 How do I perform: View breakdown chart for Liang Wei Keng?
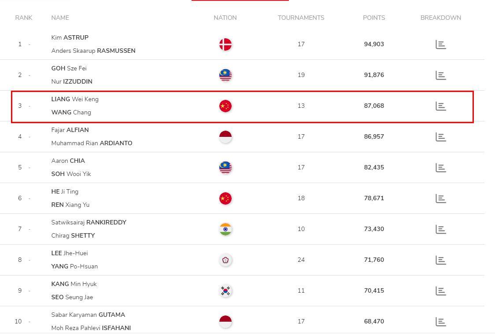[440, 106]
